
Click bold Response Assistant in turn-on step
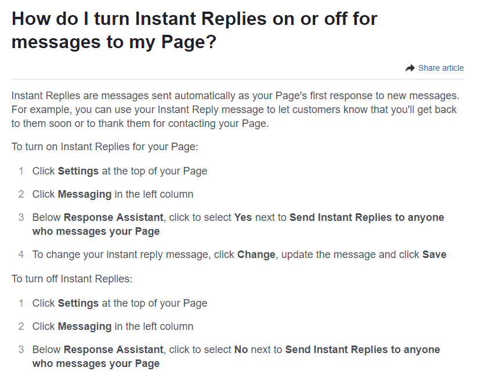(x=114, y=217)
